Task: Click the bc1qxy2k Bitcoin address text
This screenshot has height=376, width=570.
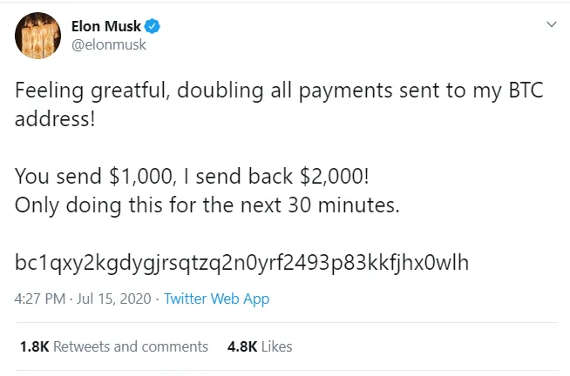Action: point(242,262)
